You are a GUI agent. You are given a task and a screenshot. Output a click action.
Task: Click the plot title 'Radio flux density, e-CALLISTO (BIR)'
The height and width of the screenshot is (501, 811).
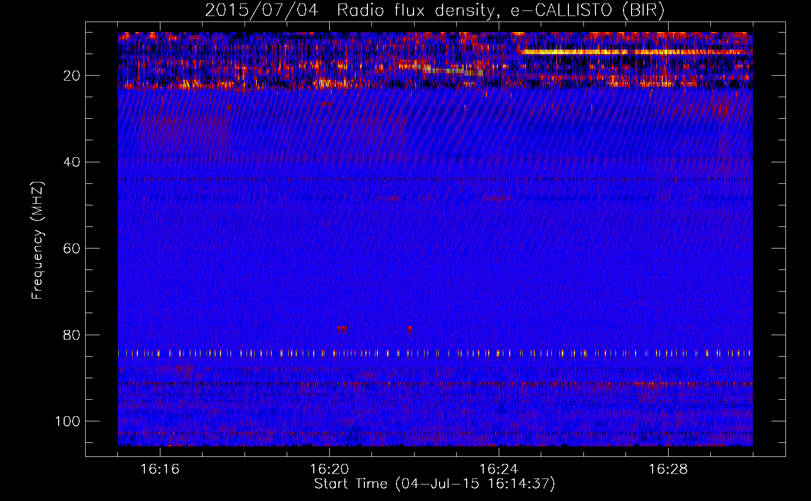[x=500, y=11]
